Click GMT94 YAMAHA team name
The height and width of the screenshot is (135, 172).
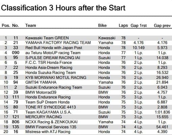click(41, 82)
